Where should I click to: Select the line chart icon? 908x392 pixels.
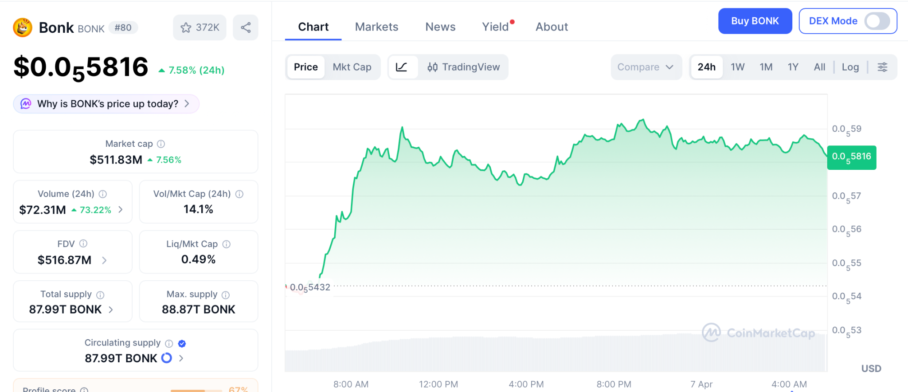(402, 67)
